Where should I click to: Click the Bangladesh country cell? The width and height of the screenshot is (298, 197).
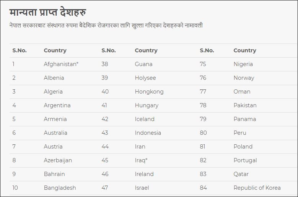tap(60, 188)
